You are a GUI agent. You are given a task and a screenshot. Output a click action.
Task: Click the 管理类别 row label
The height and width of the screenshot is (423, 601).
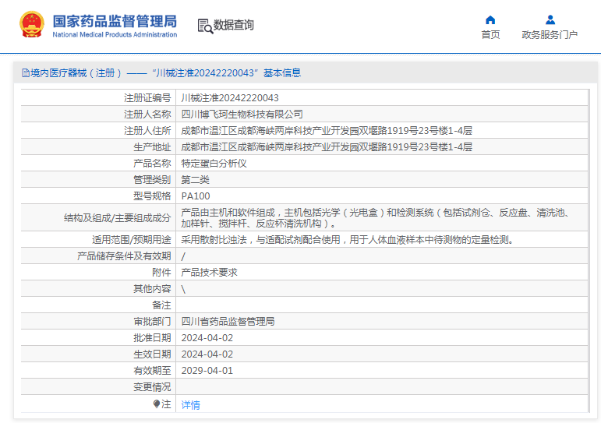tap(152, 180)
